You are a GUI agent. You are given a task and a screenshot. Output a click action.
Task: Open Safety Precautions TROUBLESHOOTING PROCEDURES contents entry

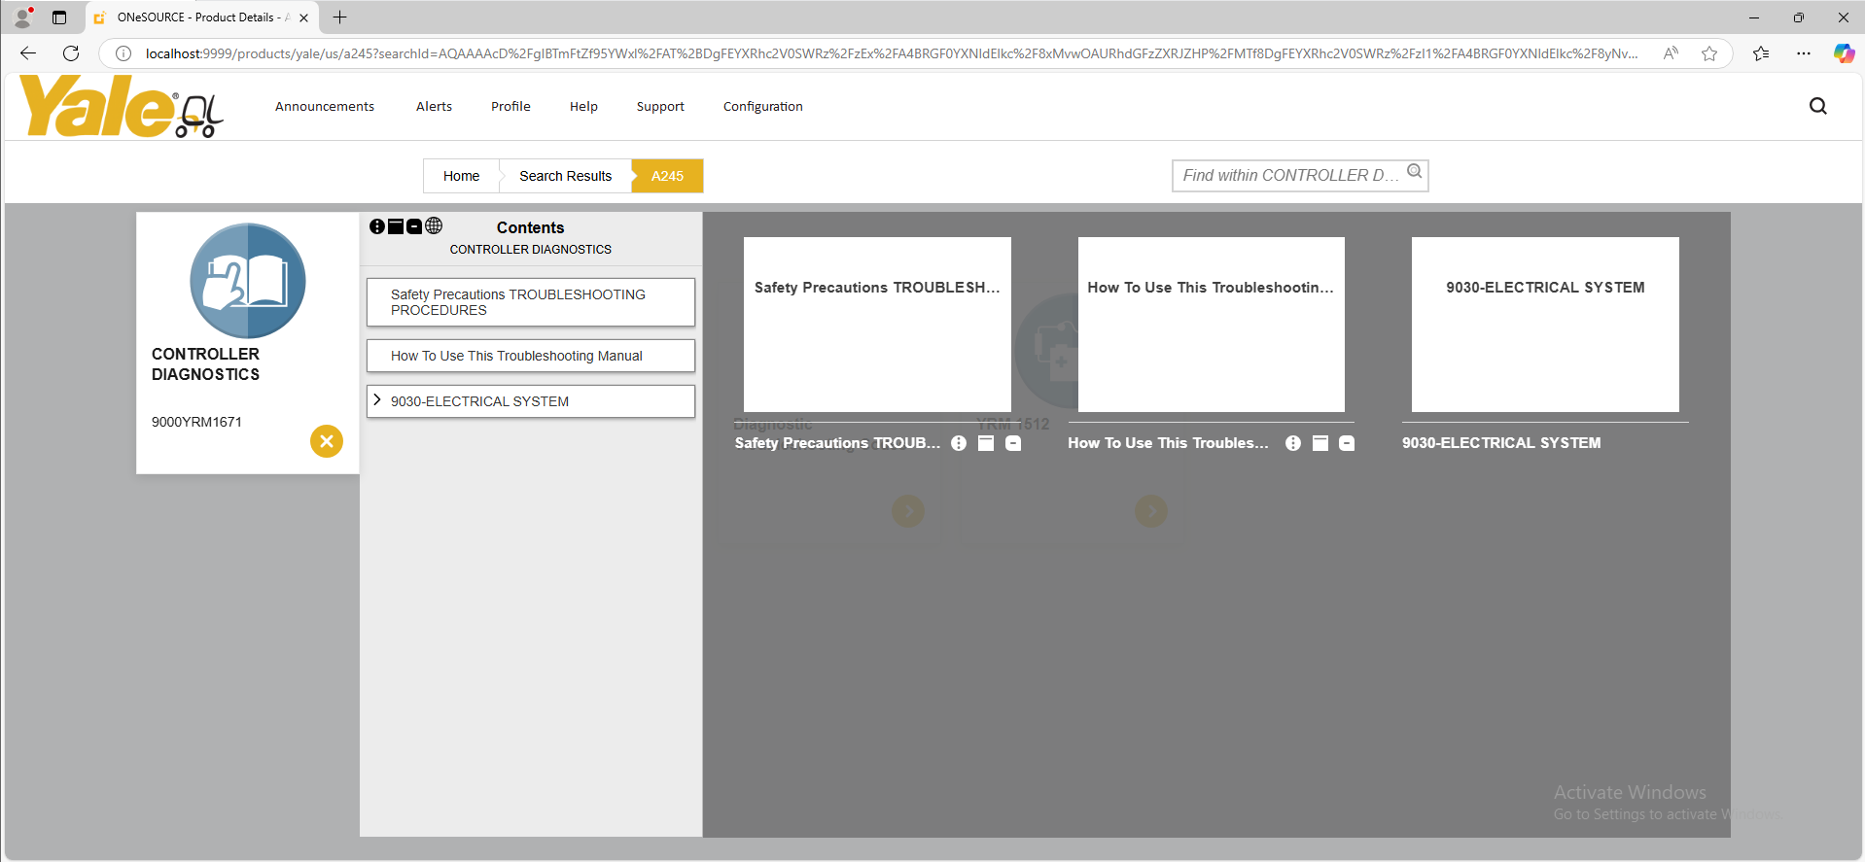coord(531,302)
